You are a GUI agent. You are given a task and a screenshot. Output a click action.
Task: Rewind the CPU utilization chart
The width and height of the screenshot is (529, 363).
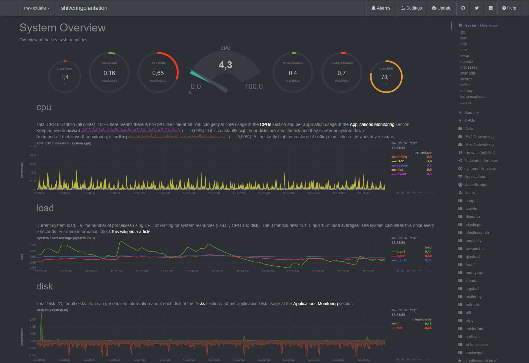[397, 193]
